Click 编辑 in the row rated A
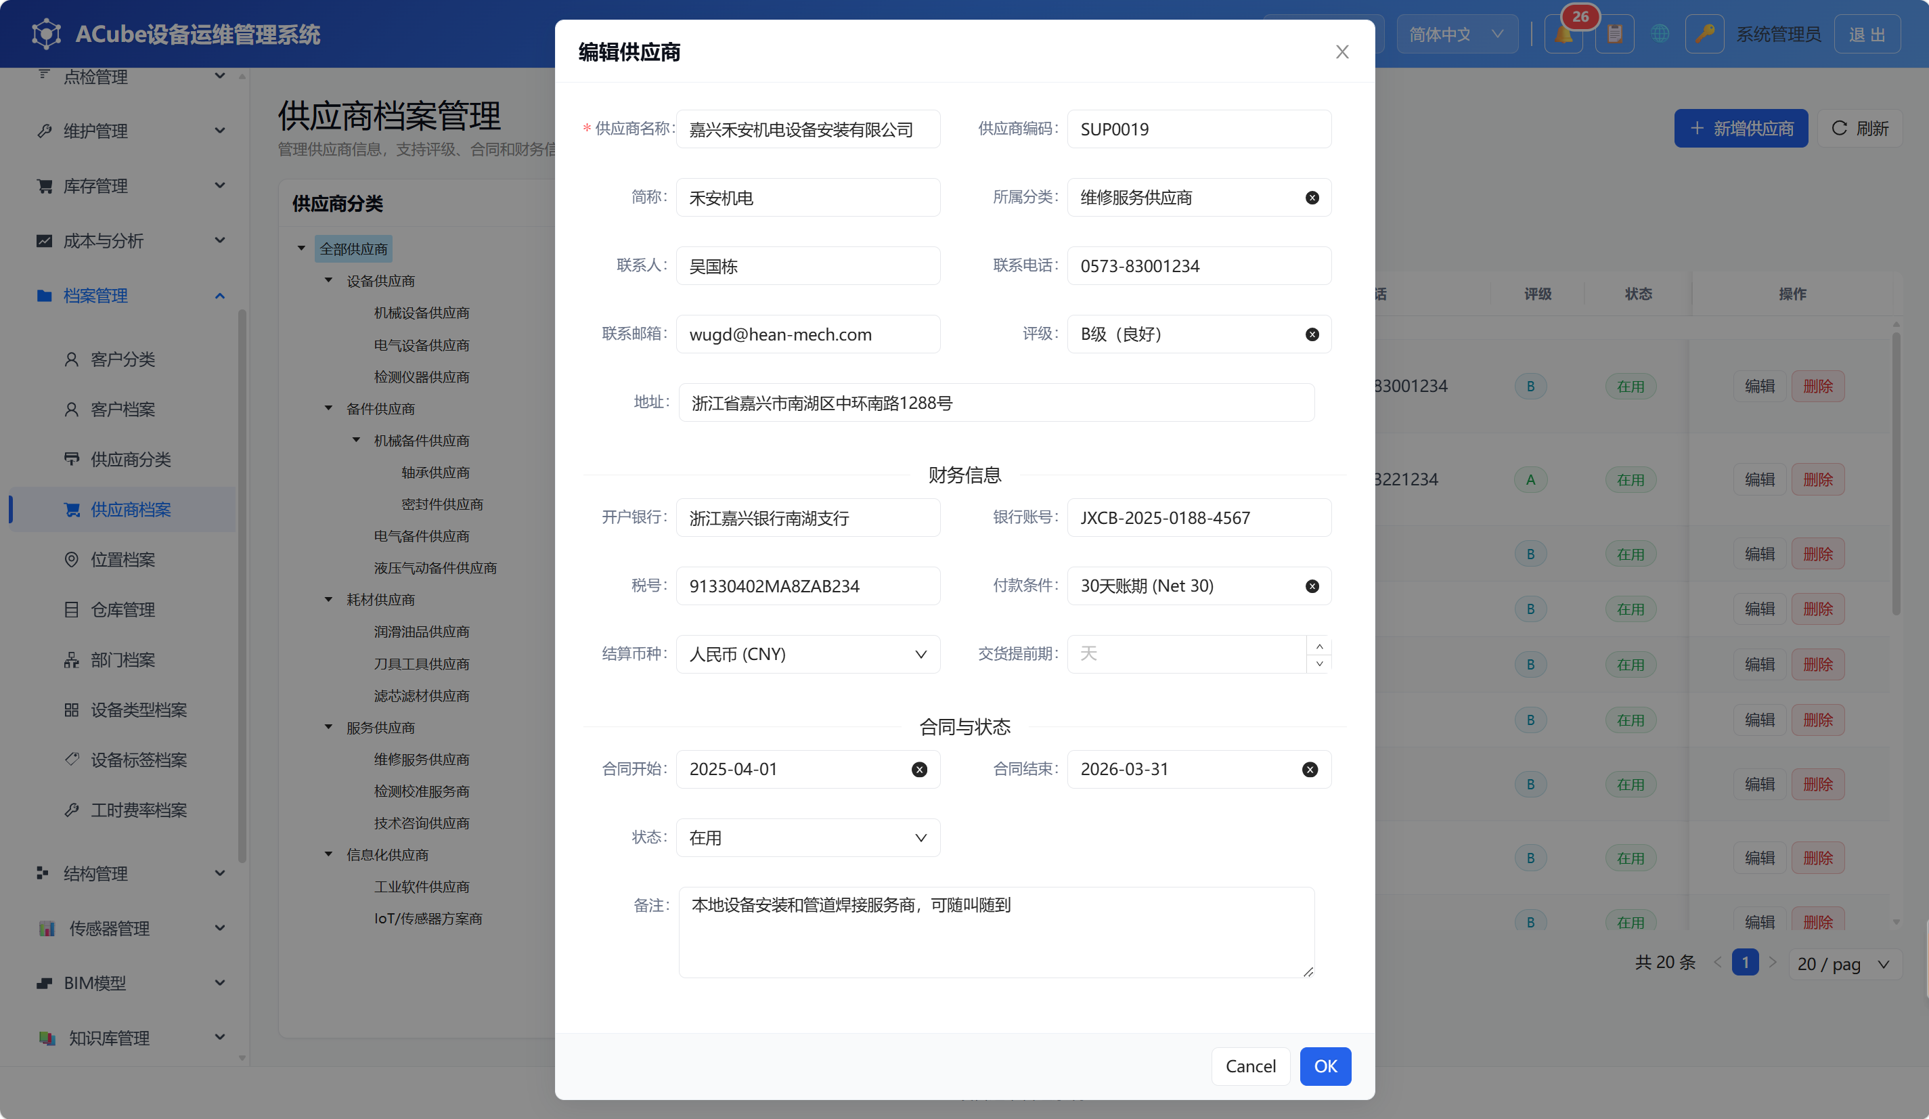The height and width of the screenshot is (1119, 1929). 1759,480
